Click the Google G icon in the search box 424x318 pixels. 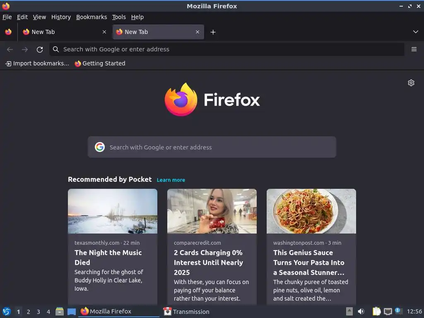click(x=100, y=147)
